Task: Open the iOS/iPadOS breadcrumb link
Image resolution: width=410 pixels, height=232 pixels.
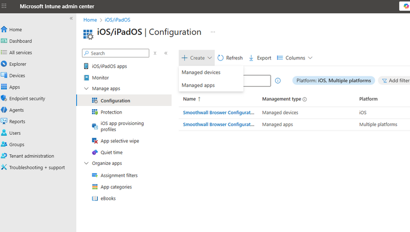Action: [x=118, y=20]
